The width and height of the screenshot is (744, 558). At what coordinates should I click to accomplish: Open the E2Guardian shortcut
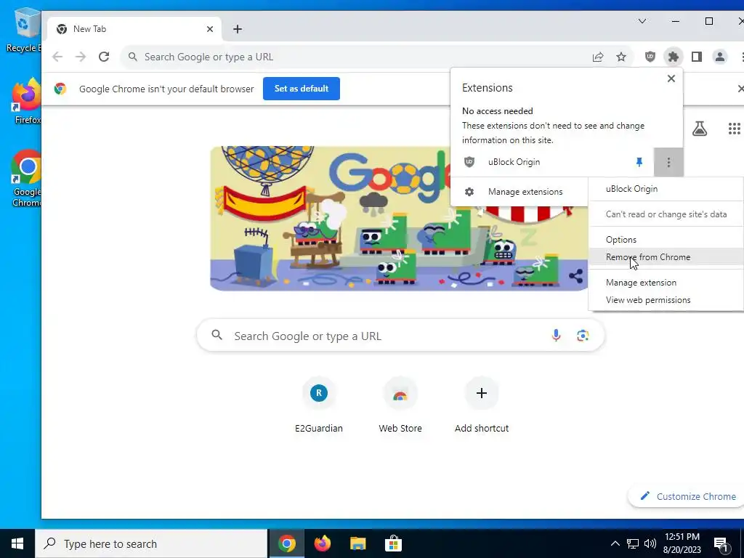tap(319, 405)
